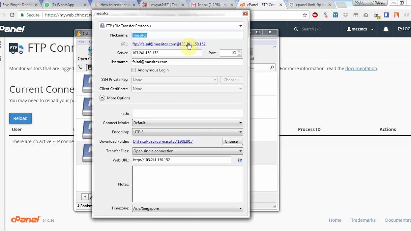The width and height of the screenshot is (411, 231).
Task: Click Cyberduck duck icon in title bar
Action: point(79,33)
